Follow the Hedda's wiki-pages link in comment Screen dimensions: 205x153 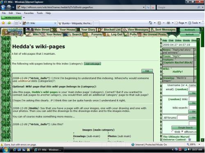45,92
